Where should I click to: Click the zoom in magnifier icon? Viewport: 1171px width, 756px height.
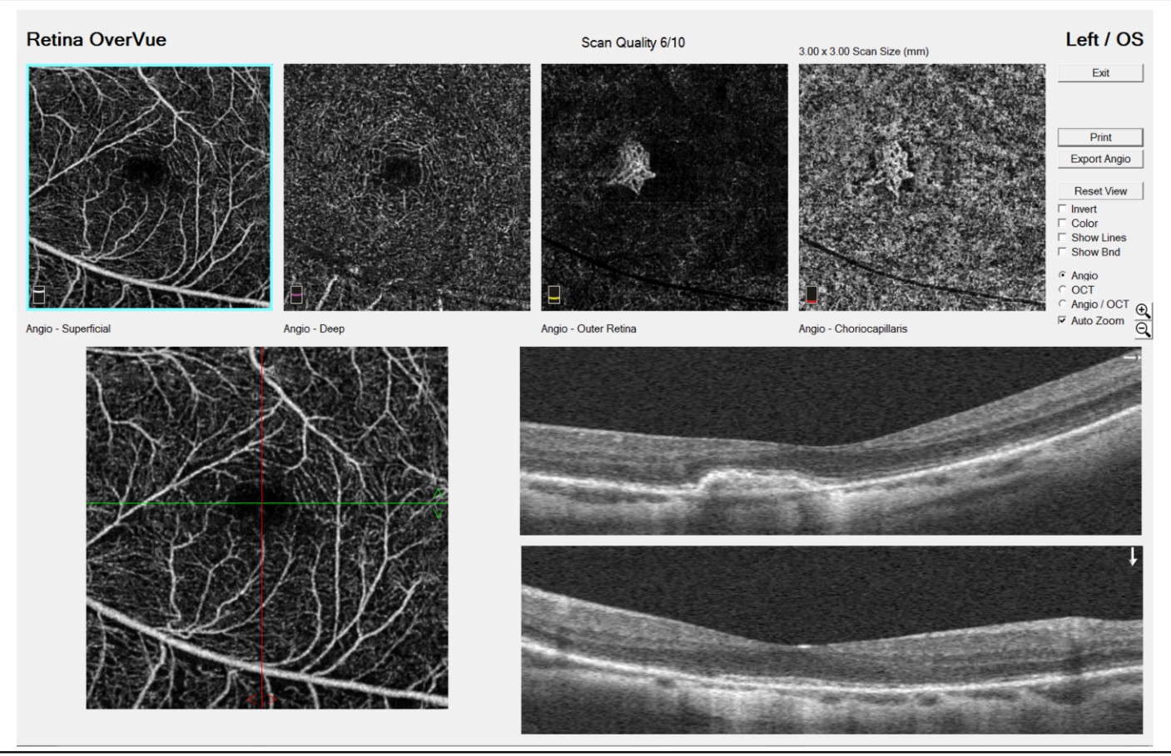point(1143,310)
